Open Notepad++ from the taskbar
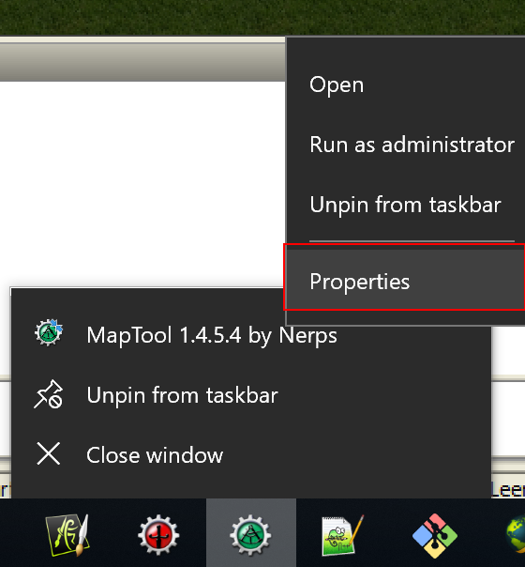 (343, 535)
